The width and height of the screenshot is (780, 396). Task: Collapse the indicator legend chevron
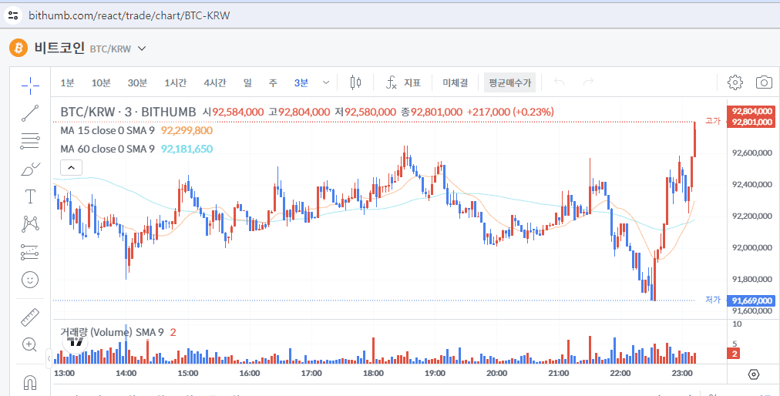coord(70,167)
